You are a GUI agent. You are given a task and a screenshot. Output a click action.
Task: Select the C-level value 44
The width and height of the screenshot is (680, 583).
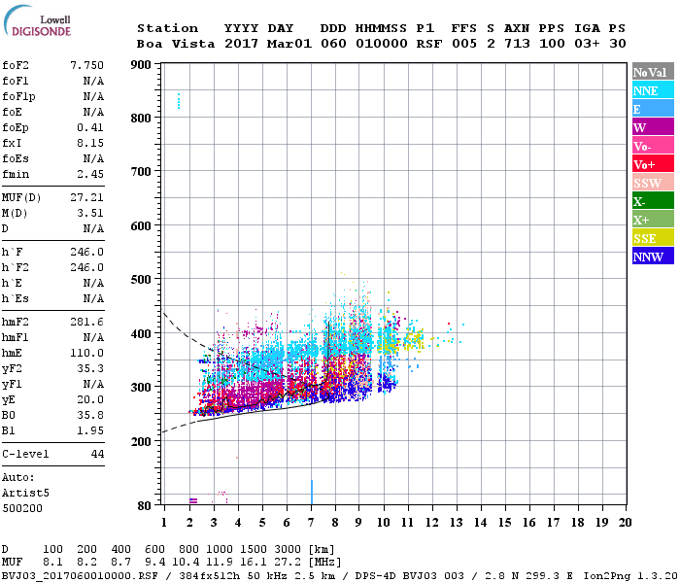pos(97,454)
